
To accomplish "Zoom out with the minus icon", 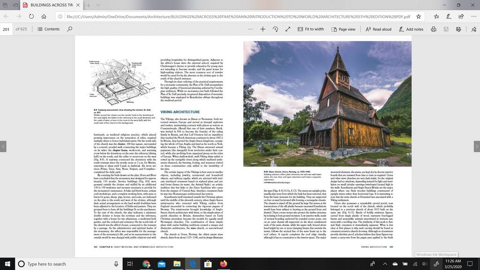I will point(250,29).
